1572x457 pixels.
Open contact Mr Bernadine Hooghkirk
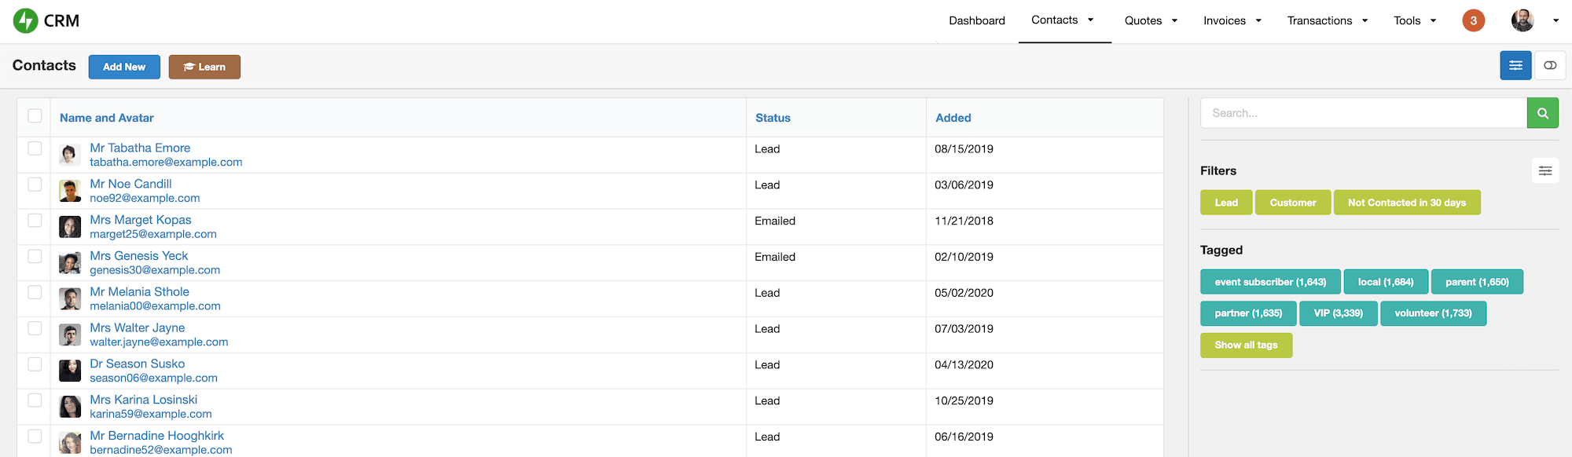[157, 436]
